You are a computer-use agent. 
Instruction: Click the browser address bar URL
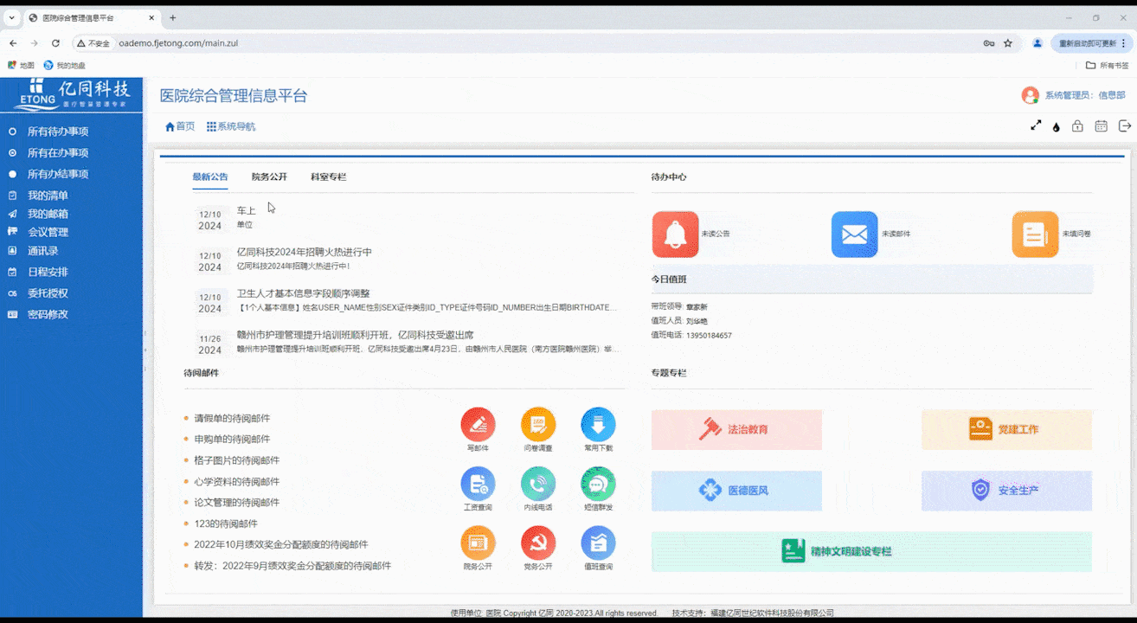pyautogui.click(x=178, y=43)
